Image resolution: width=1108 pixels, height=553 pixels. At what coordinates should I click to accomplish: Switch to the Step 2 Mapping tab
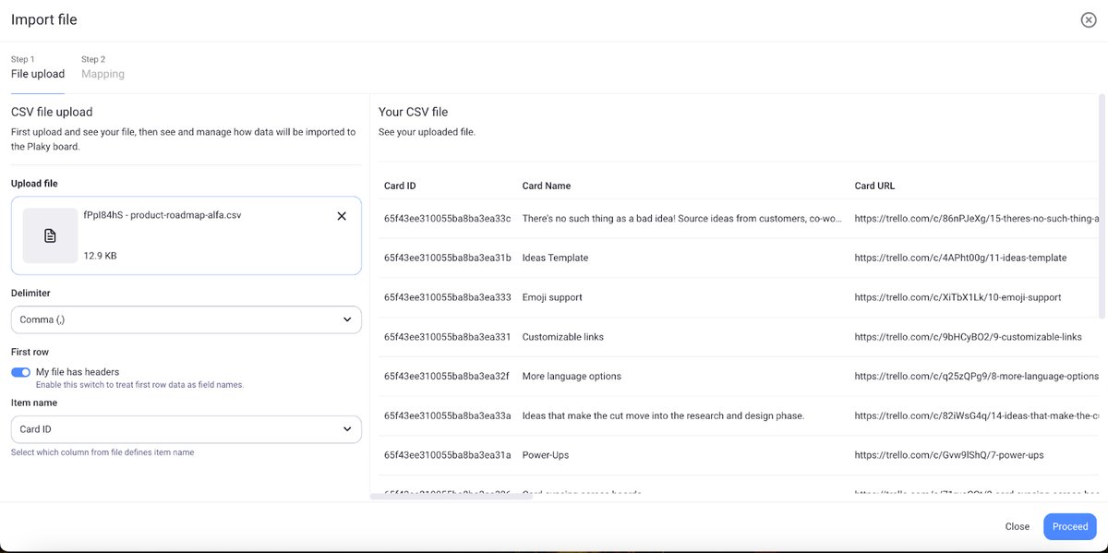tap(102, 67)
